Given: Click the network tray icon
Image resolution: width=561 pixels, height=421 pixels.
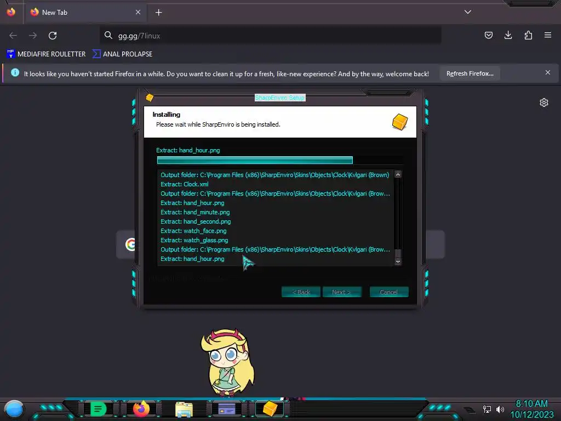Looking at the screenshot, I should tap(486, 409).
